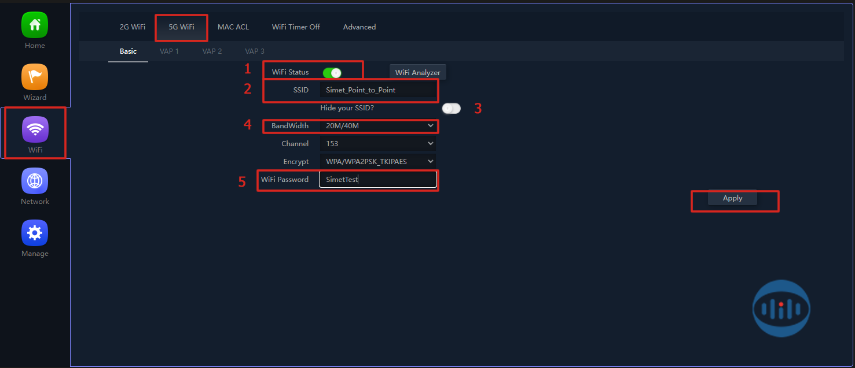The height and width of the screenshot is (368, 855).
Task: Open the Manage gear icon
Action: (35, 233)
